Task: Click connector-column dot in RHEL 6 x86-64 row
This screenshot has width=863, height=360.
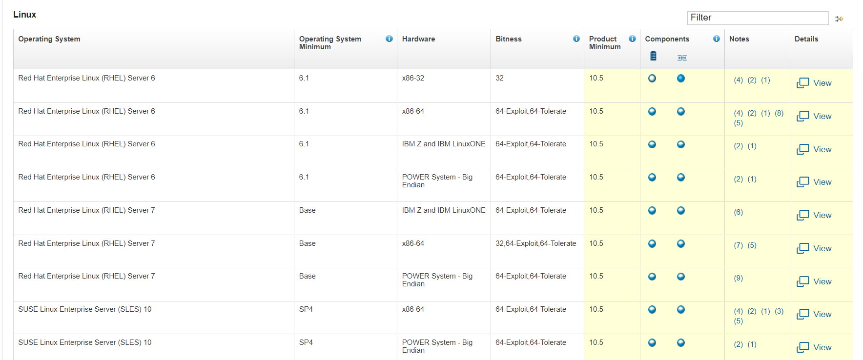Action: 681,111
